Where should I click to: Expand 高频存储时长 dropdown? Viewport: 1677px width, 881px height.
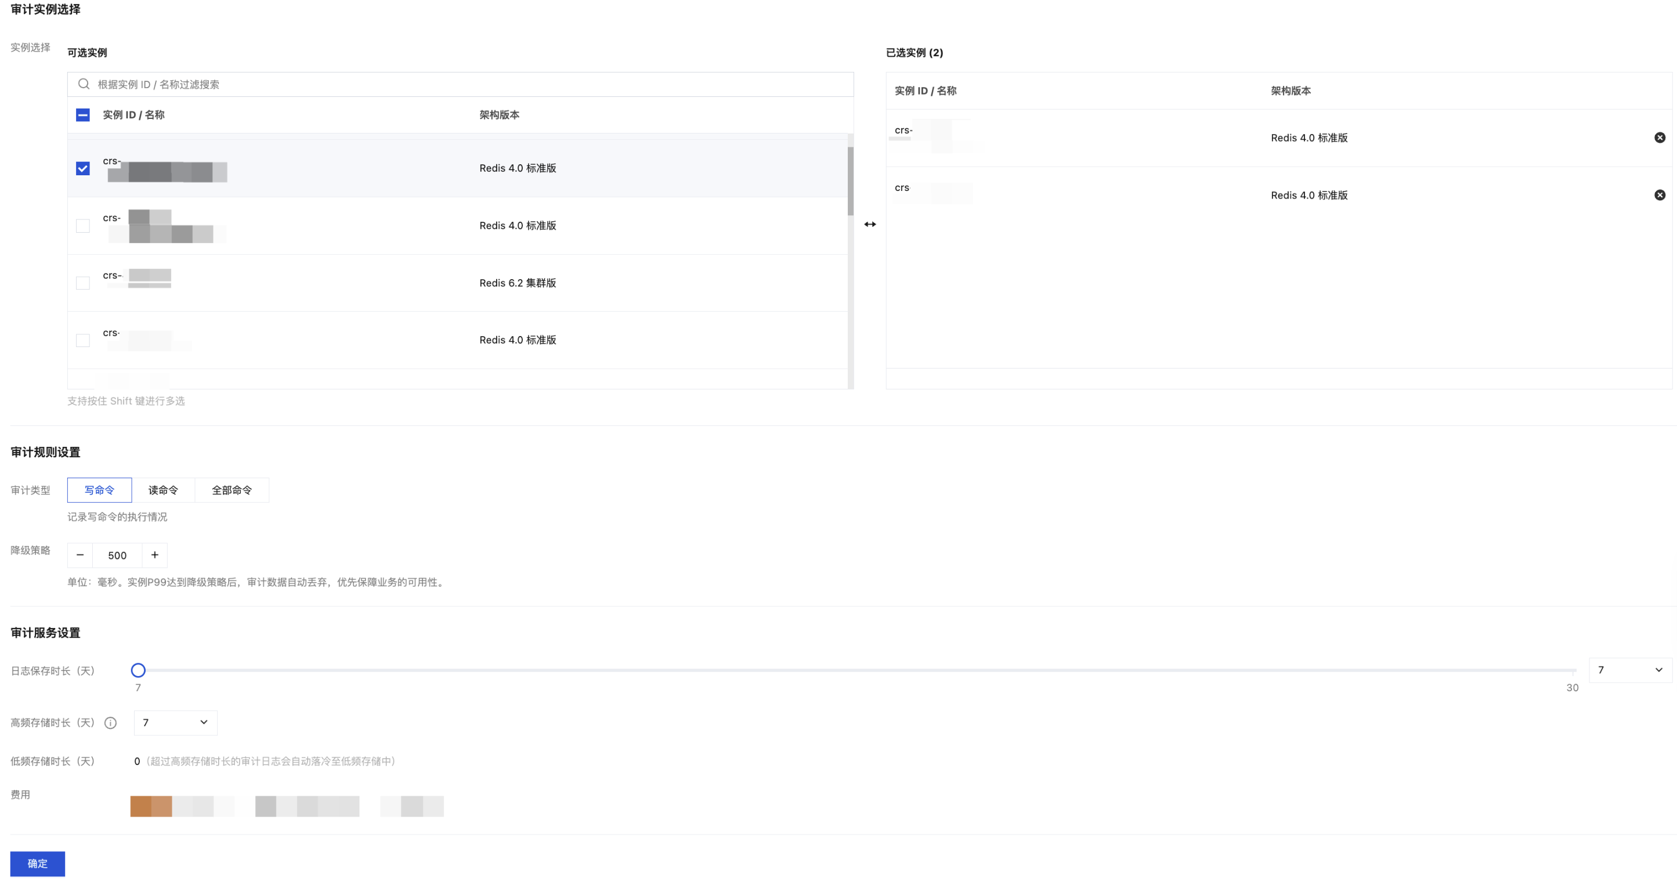(x=175, y=722)
